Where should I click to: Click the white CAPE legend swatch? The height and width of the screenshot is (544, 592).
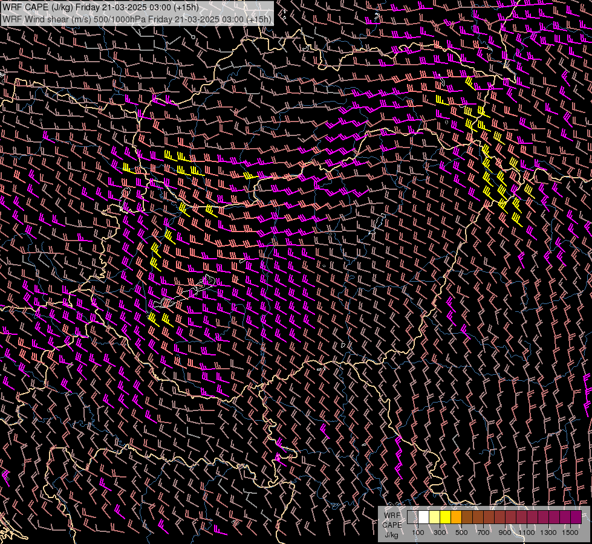tap(424, 517)
